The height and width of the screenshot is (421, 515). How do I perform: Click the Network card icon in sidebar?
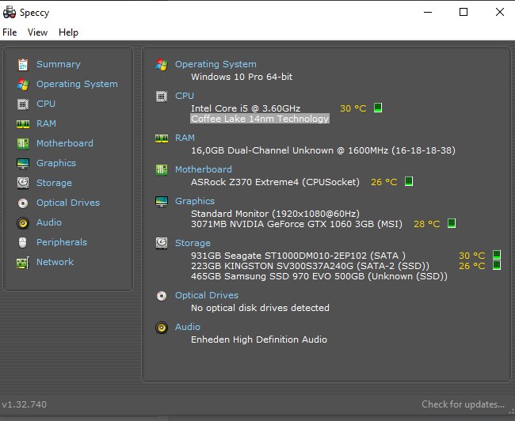23,263
